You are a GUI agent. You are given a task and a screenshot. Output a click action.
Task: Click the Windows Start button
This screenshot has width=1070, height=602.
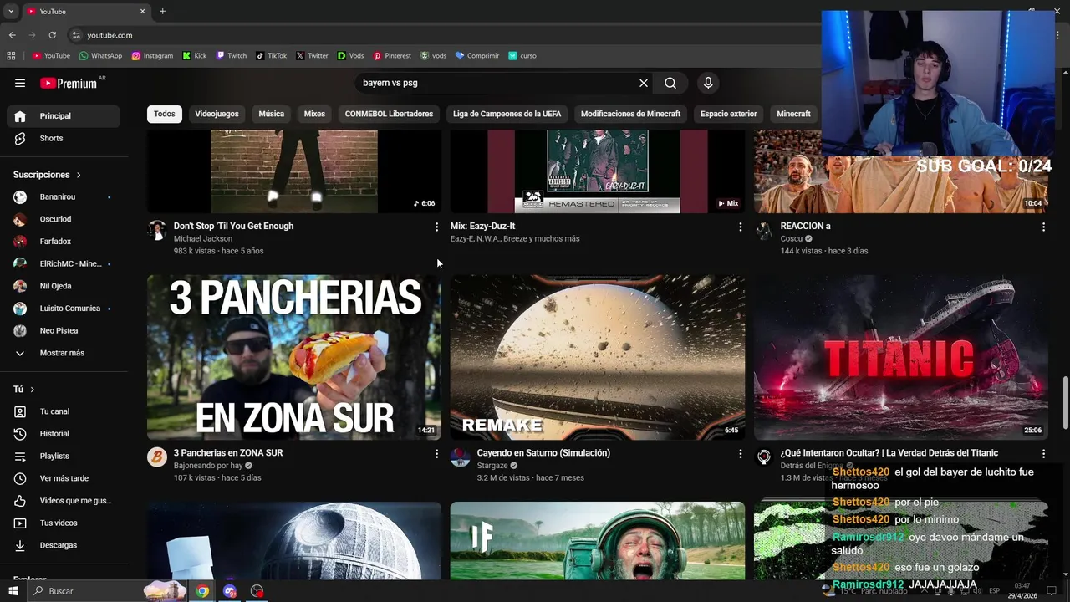pyautogui.click(x=13, y=591)
